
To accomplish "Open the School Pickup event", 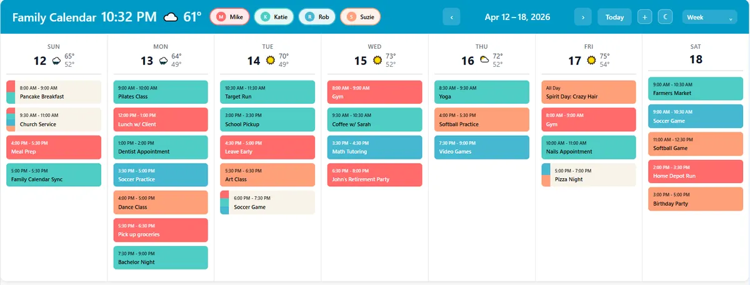I will [267, 119].
